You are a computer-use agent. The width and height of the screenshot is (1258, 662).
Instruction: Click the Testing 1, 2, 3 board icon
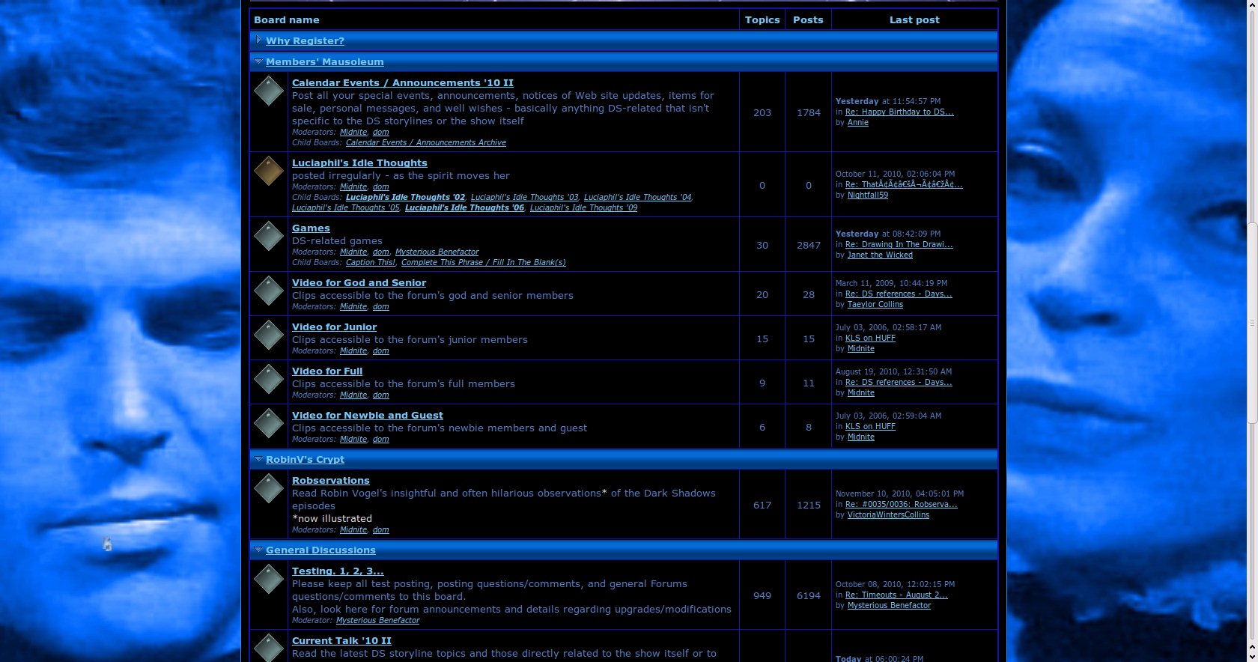coord(268,579)
